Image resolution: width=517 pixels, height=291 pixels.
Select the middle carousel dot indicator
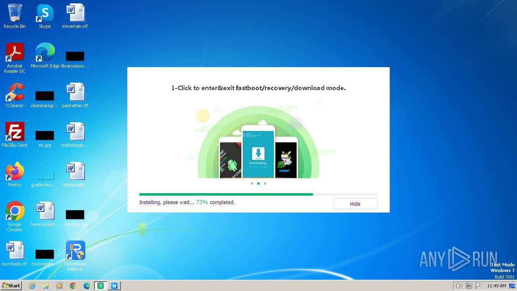pos(258,183)
